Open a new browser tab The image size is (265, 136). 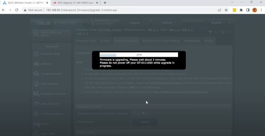105,3
